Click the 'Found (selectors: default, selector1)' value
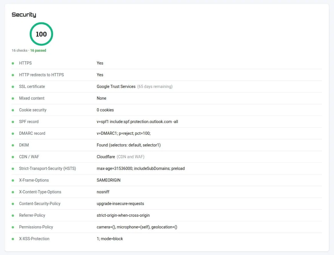The width and height of the screenshot is (334, 255). 129,145
